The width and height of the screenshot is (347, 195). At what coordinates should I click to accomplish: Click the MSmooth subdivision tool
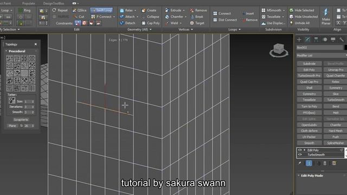click(x=272, y=10)
